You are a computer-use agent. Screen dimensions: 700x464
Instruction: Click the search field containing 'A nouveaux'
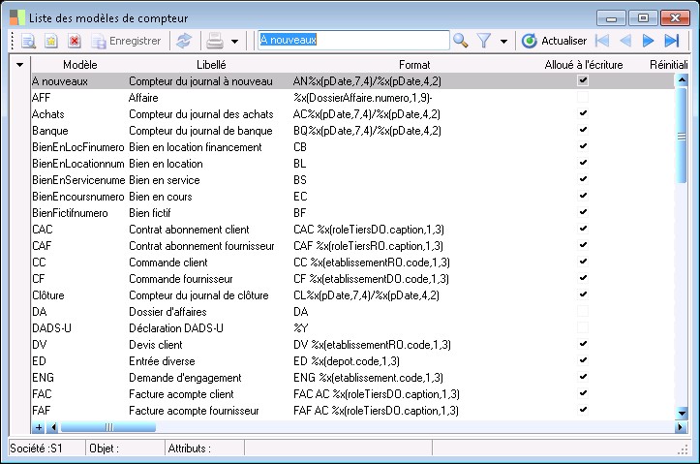(352, 41)
